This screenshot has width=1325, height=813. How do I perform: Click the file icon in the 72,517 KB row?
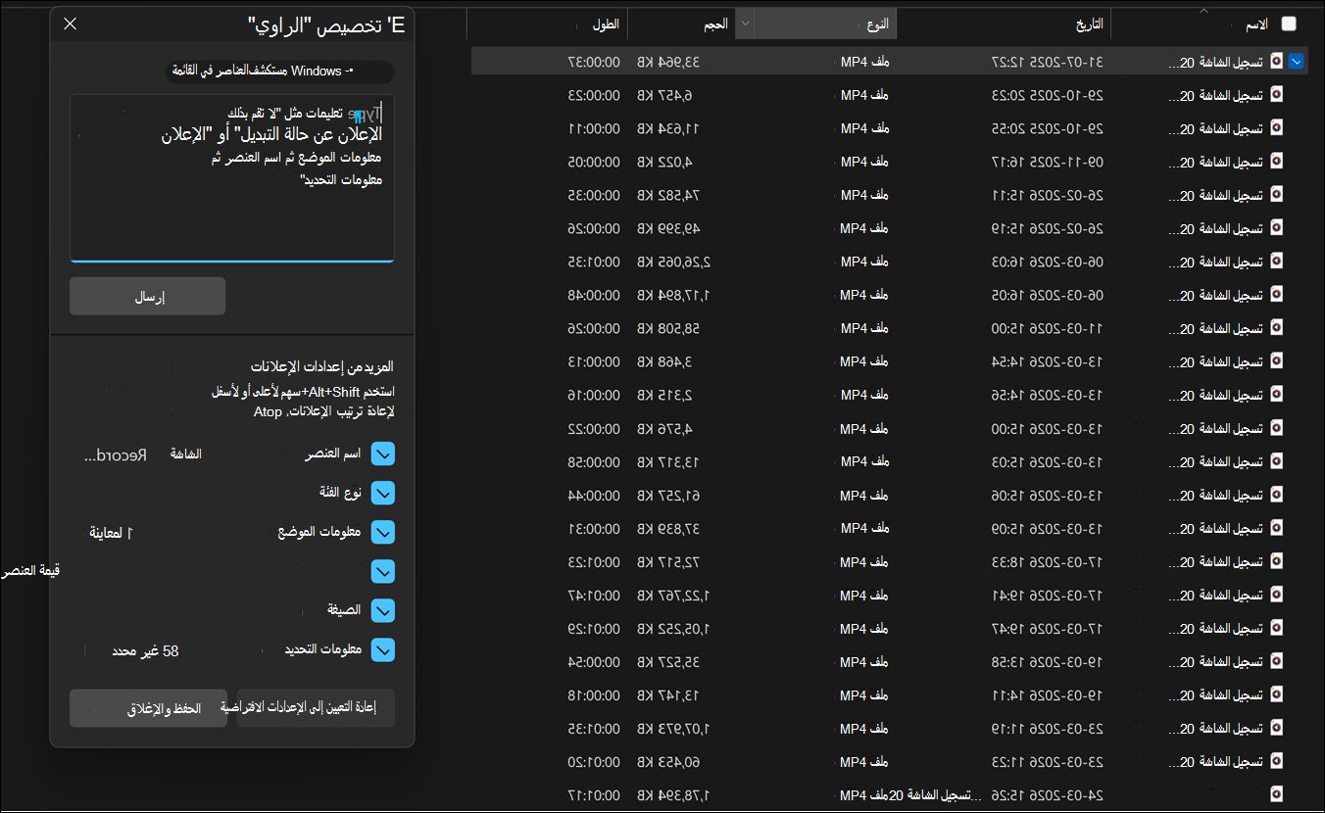pyautogui.click(x=1276, y=560)
